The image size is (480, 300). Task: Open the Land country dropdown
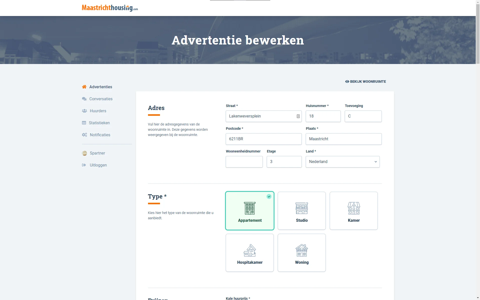342,162
